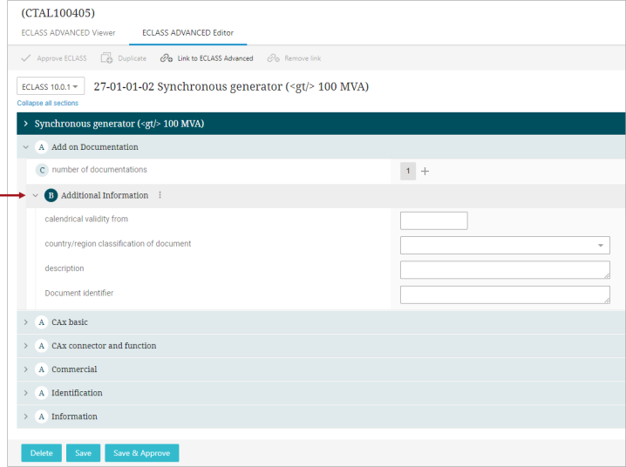Viewport: 626px width, 467px height.
Task: Click the 'Document identifier' label
Action: (79, 293)
